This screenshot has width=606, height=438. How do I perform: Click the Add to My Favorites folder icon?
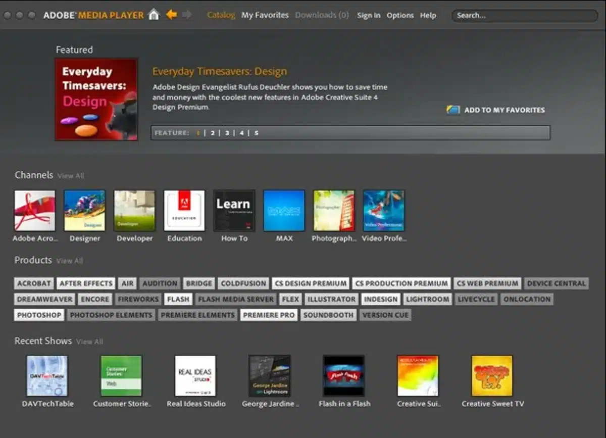pos(453,110)
